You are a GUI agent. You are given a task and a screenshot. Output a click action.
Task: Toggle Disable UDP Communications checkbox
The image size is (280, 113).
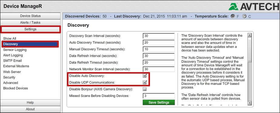coord(145,82)
